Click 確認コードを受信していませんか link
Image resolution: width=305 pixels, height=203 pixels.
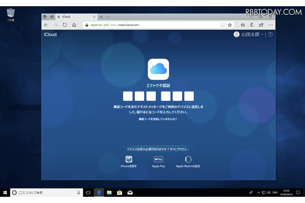click(x=158, y=119)
